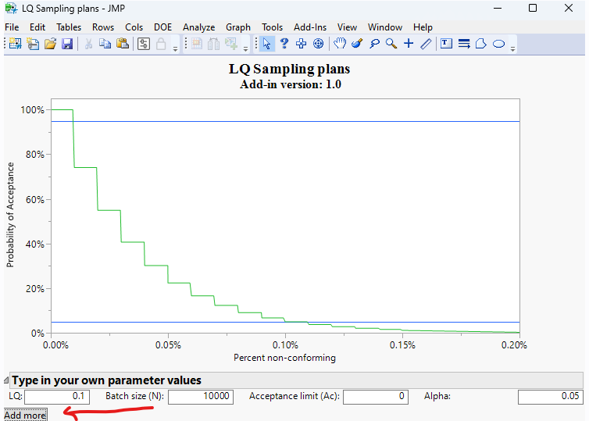Screen dimensions: 589x421
Task: Select the Crosshairs plus tool
Action: [x=409, y=44]
